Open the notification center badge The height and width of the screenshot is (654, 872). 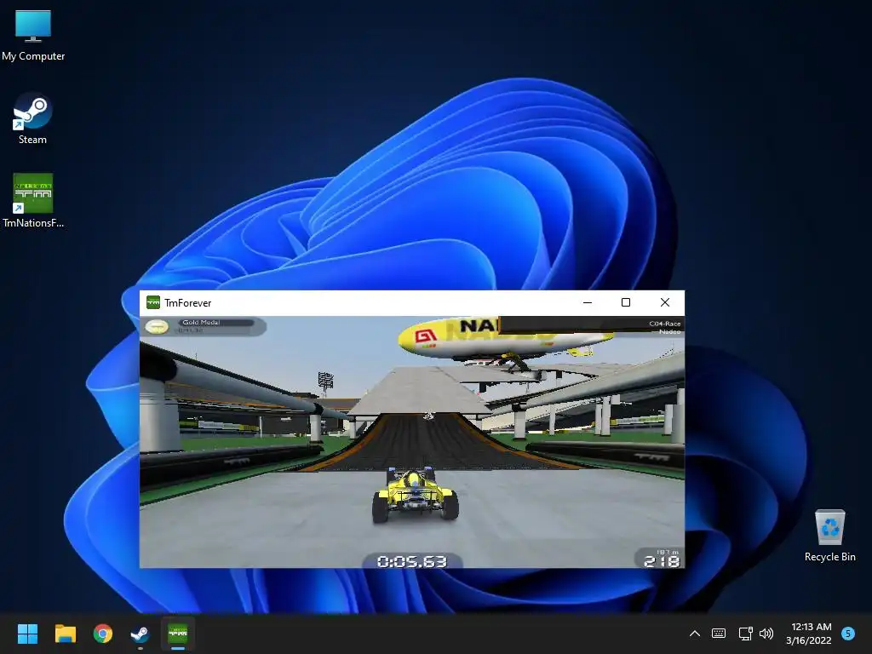click(848, 633)
